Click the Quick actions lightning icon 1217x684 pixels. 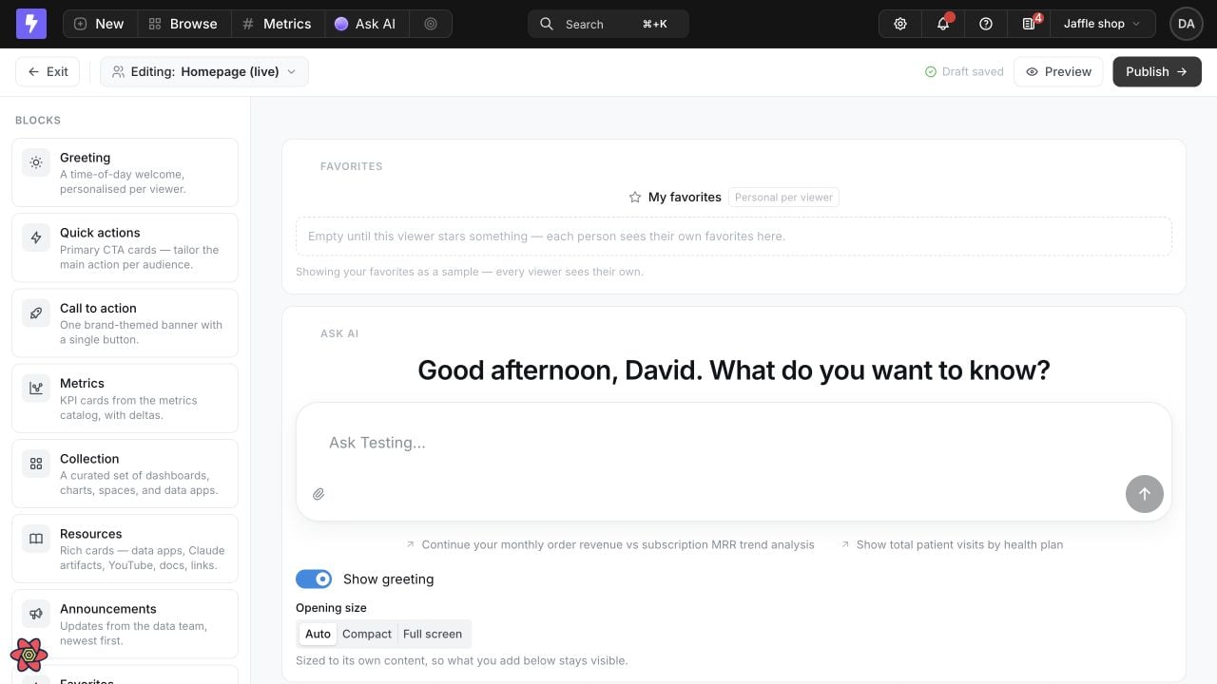(x=36, y=237)
